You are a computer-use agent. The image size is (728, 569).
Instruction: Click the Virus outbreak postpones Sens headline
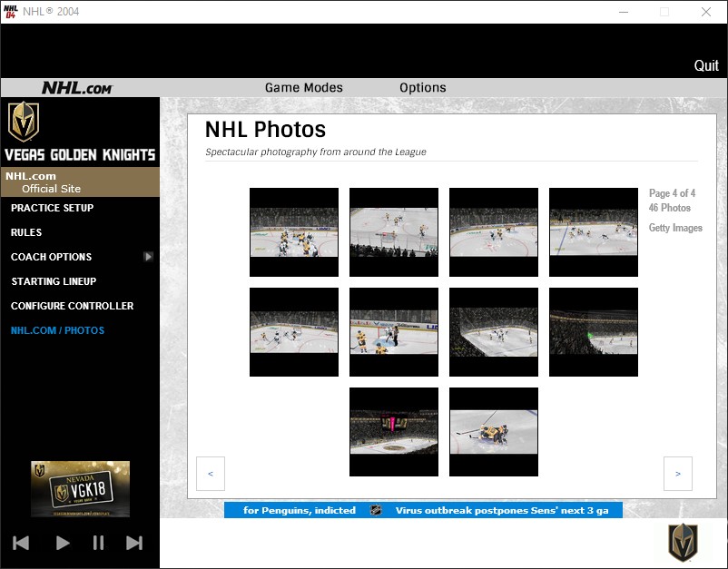click(502, 510)
